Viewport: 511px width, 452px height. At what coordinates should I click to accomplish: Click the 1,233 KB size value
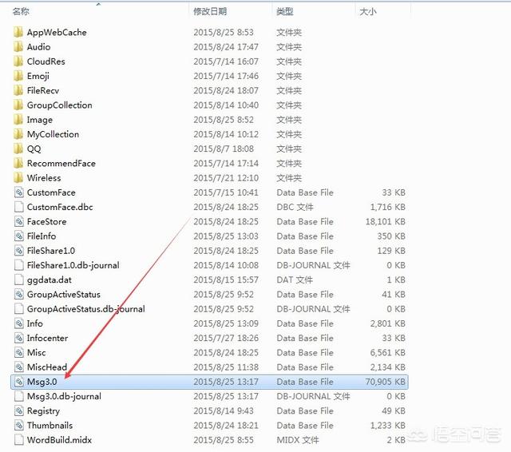click(x=388, y=426)
